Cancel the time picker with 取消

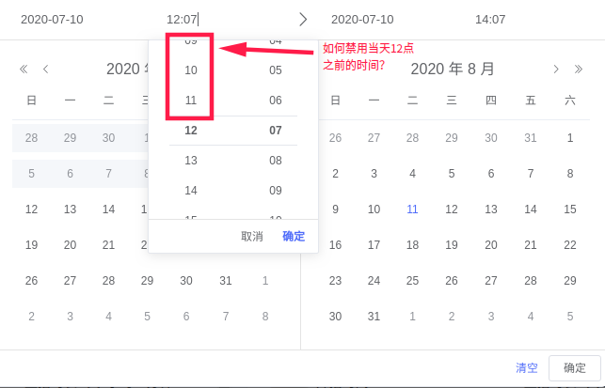(x=252, y=236)
